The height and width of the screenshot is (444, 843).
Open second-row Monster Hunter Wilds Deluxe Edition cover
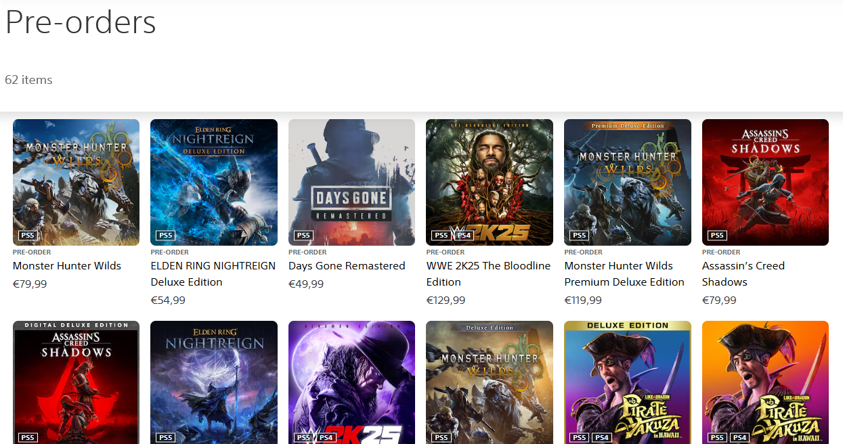[490, 382]
